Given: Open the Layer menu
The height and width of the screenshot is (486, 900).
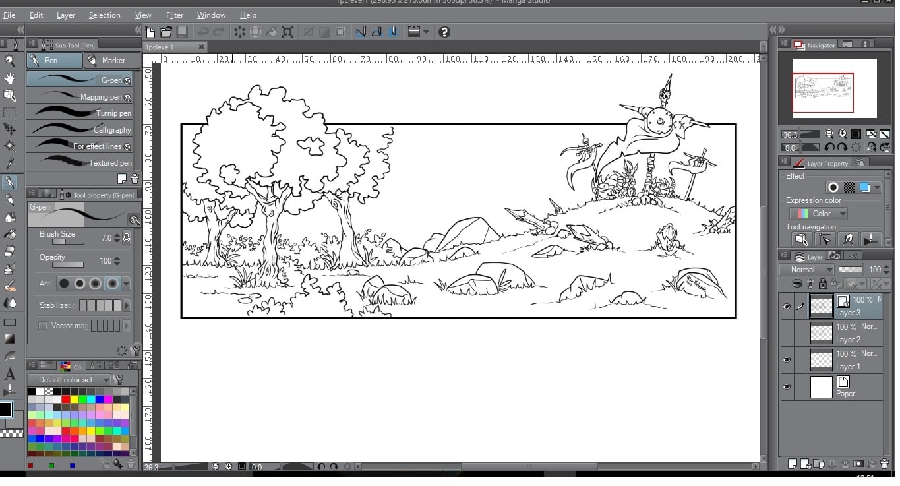Looking at the screenshot, I should point(66,15).
